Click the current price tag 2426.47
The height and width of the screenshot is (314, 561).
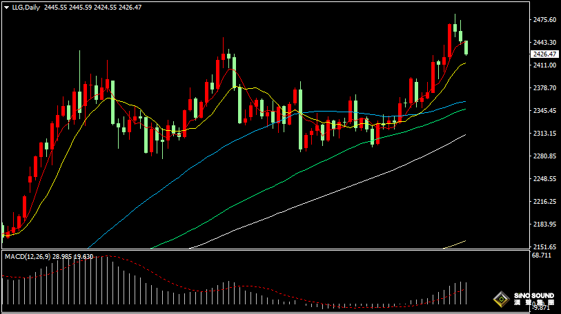tap(545, 54)
